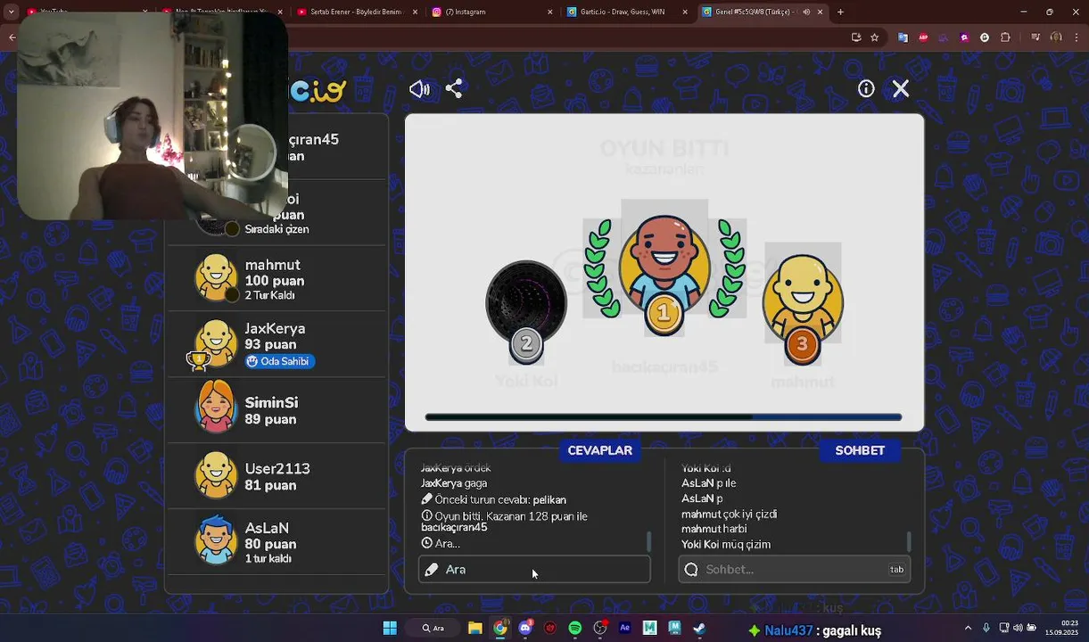Click the share icon beside the speaker
The width and height of the screenshot is (1089, 642).
point(454,88)
